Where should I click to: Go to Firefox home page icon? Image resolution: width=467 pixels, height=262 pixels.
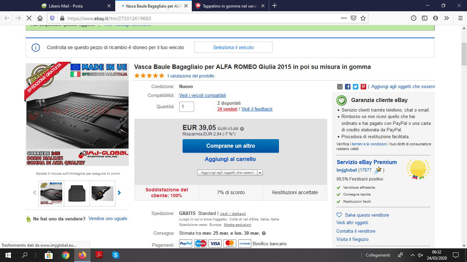[40, 18]
